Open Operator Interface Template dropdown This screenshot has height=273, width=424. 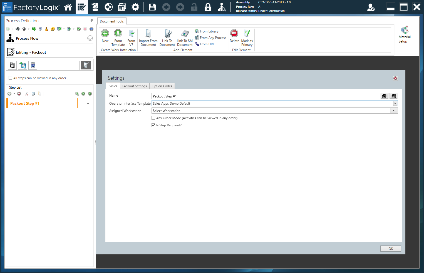pyautogui.click(x=395, y=103)
